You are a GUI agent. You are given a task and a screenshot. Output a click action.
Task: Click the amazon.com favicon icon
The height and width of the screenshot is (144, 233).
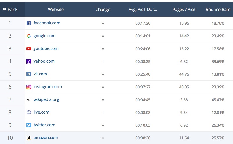[x=29, y=138]
